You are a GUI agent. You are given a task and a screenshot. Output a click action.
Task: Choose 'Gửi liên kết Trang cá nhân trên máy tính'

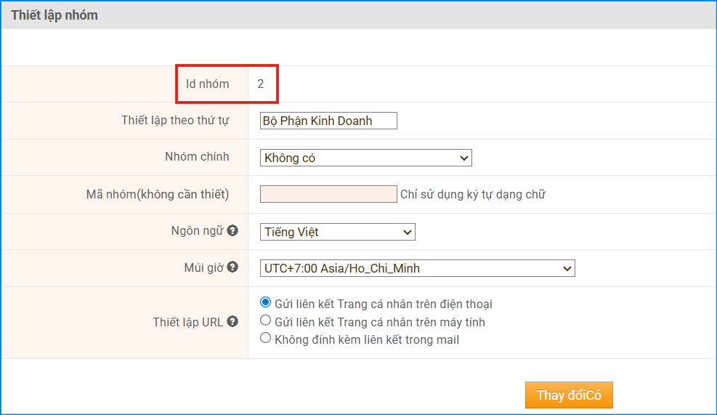point(265,321)
